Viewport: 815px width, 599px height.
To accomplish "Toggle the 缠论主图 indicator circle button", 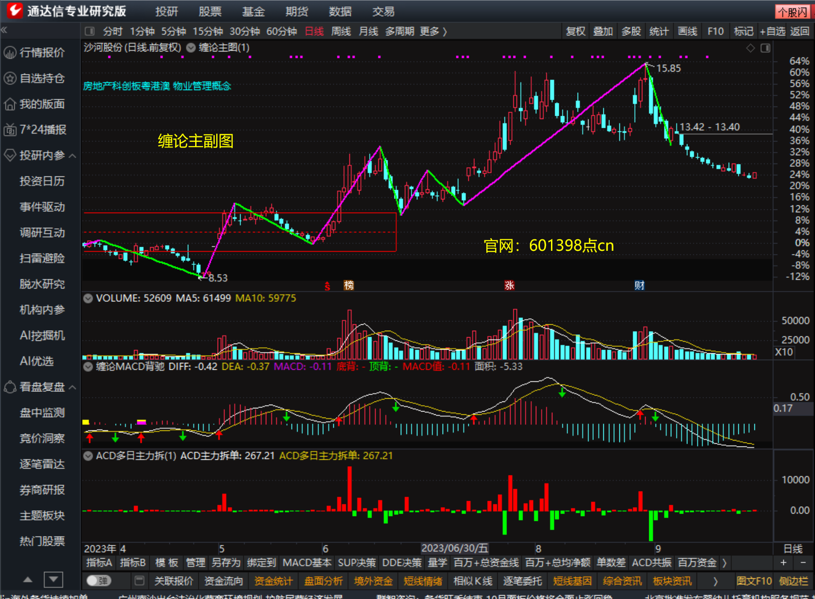I will [x=191, y=47].
